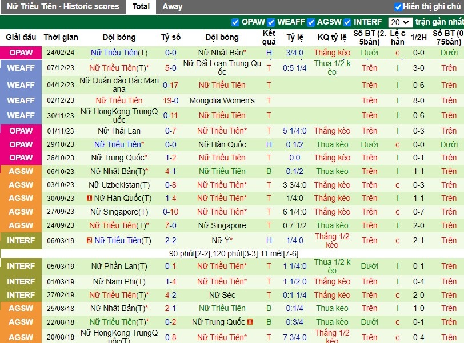Click the odds 3/4:0 on 24/02/24
The height and width of the screenshot is (343, 464).
point(294,53)
